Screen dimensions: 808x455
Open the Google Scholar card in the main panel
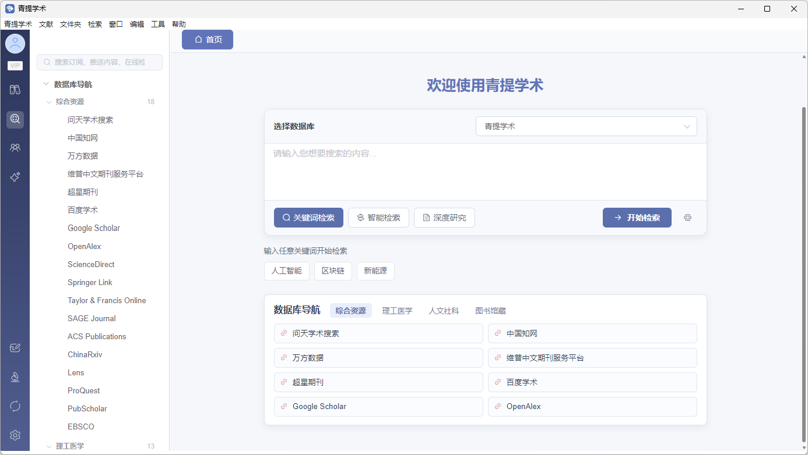[x=378, y=407]
